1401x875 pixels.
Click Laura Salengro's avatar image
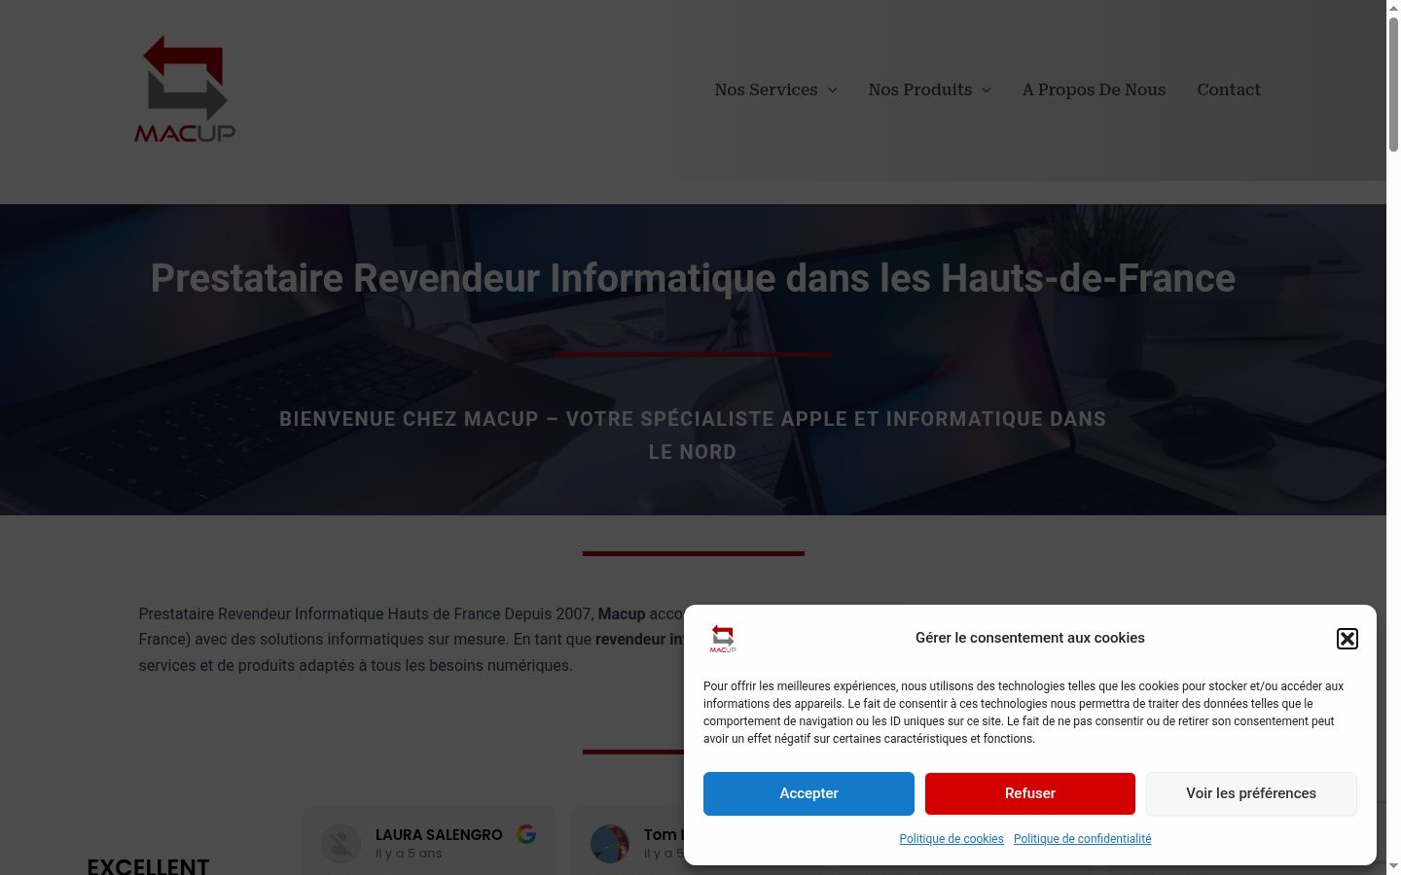point(341,844)
